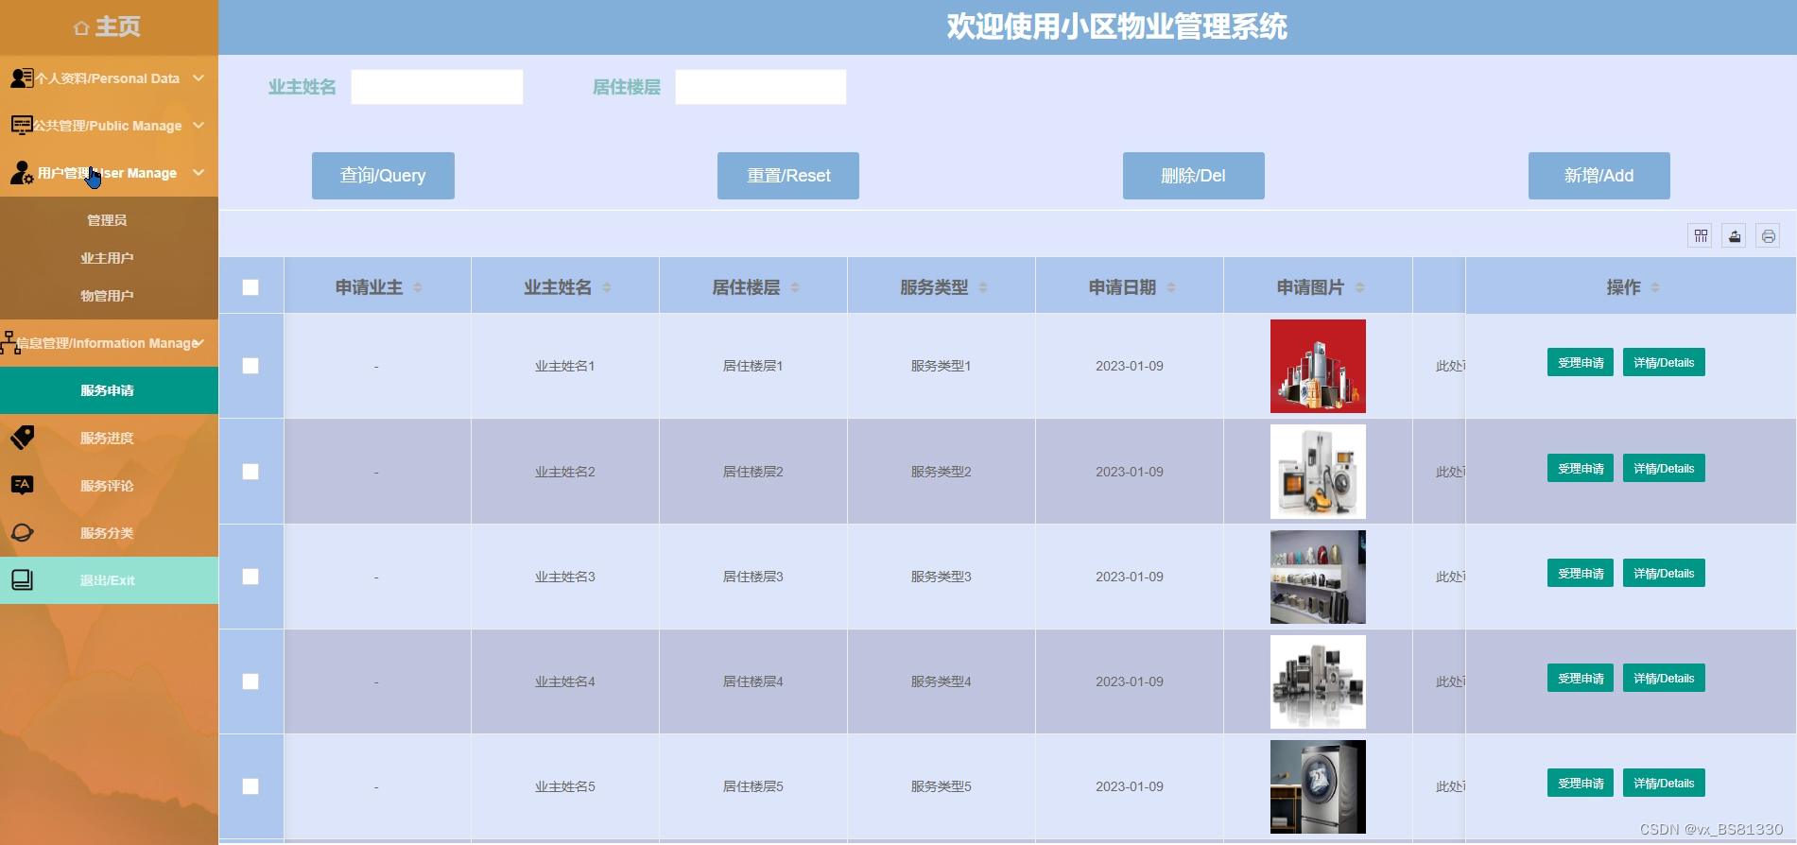This screenshot has width=1797, height=845.
Task: Click the tag icon beside 服务进度
Action: [x=22, y=437]
